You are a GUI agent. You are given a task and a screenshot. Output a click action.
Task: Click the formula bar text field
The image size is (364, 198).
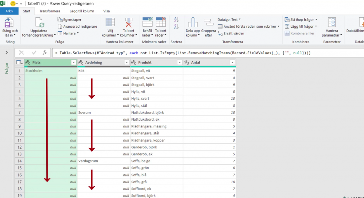[208, 53]
